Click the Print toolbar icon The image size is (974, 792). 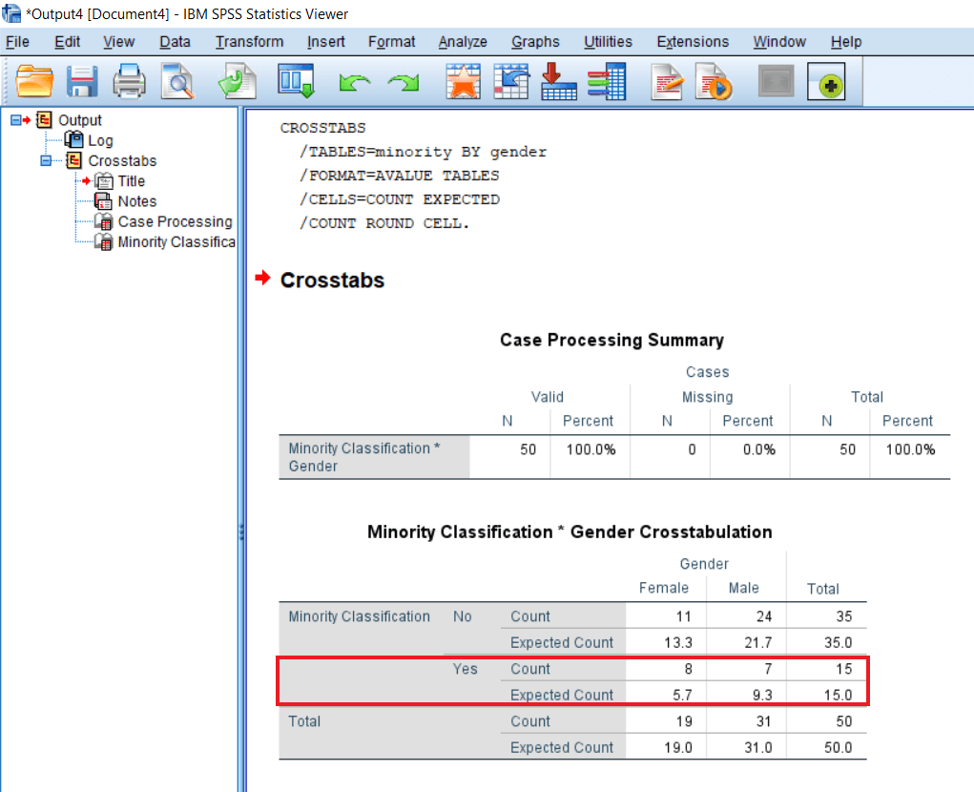129,81
